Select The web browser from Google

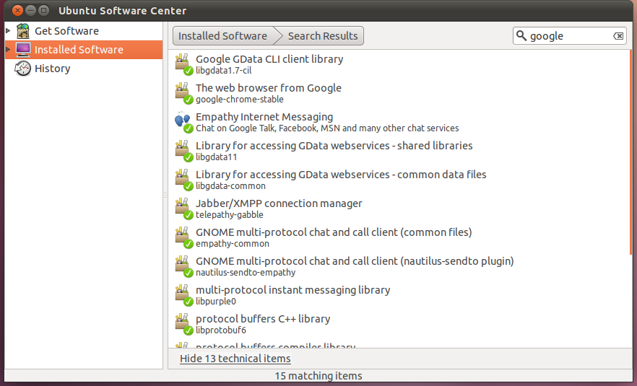coord(269,88)
